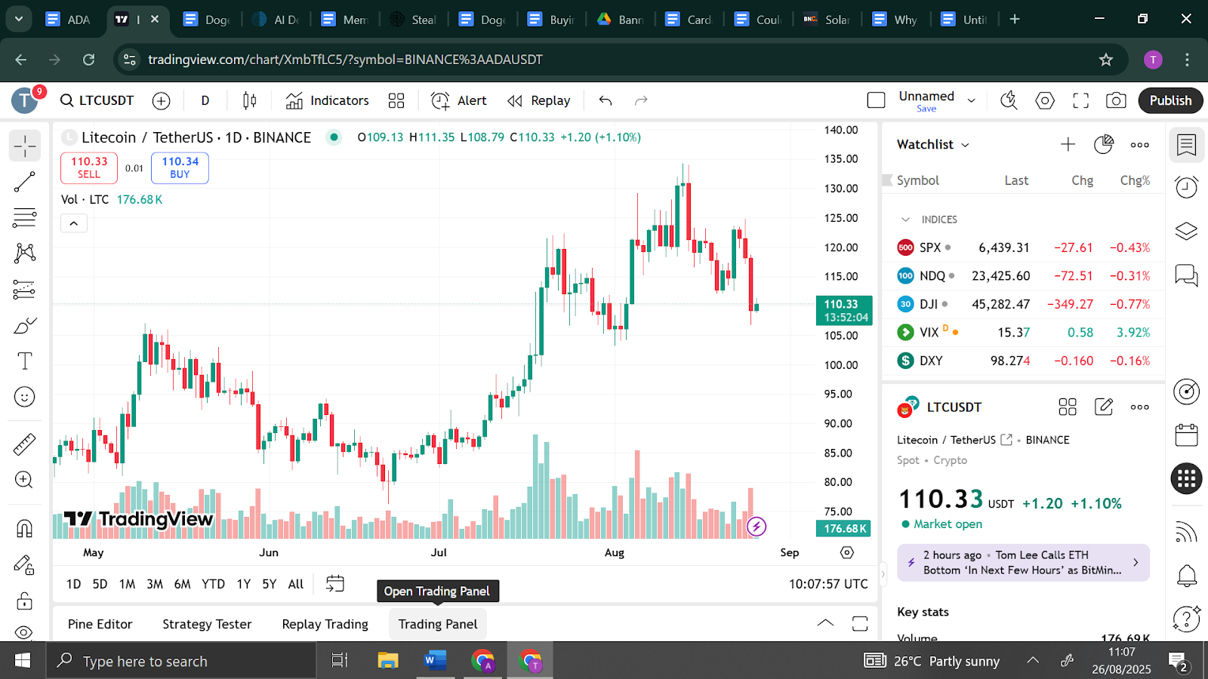The width and height of the screenshot is (1208, 679).
Task: Select the SPX row in watchlist
Action: point(1024,247)
